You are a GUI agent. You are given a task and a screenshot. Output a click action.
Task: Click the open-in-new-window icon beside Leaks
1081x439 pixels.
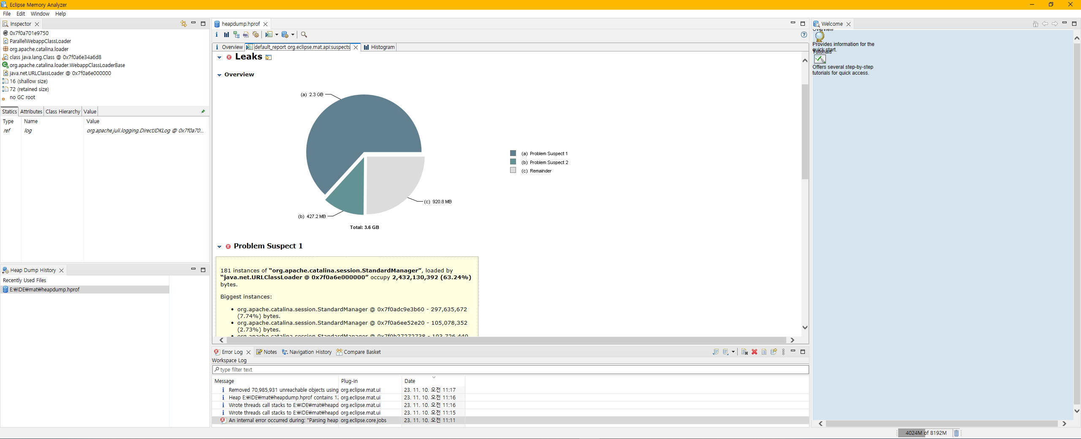(269, 57)
